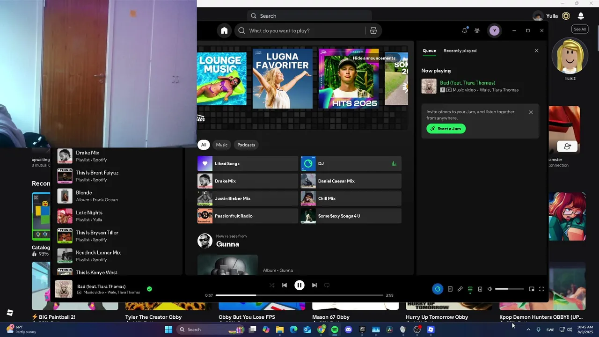
Task: Open the Robux icon in Roblox header
Action: click(x=566, y=16)
